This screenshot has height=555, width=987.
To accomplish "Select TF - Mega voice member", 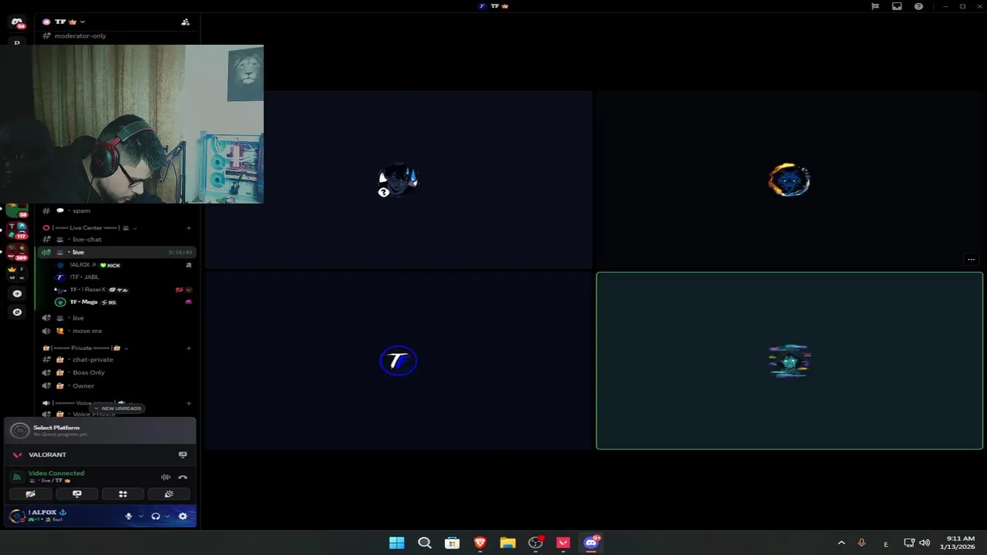I will (123, 302).
